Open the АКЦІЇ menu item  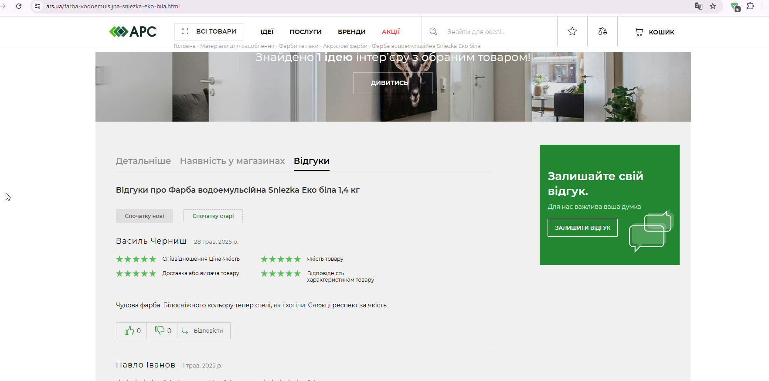point(391,32)
